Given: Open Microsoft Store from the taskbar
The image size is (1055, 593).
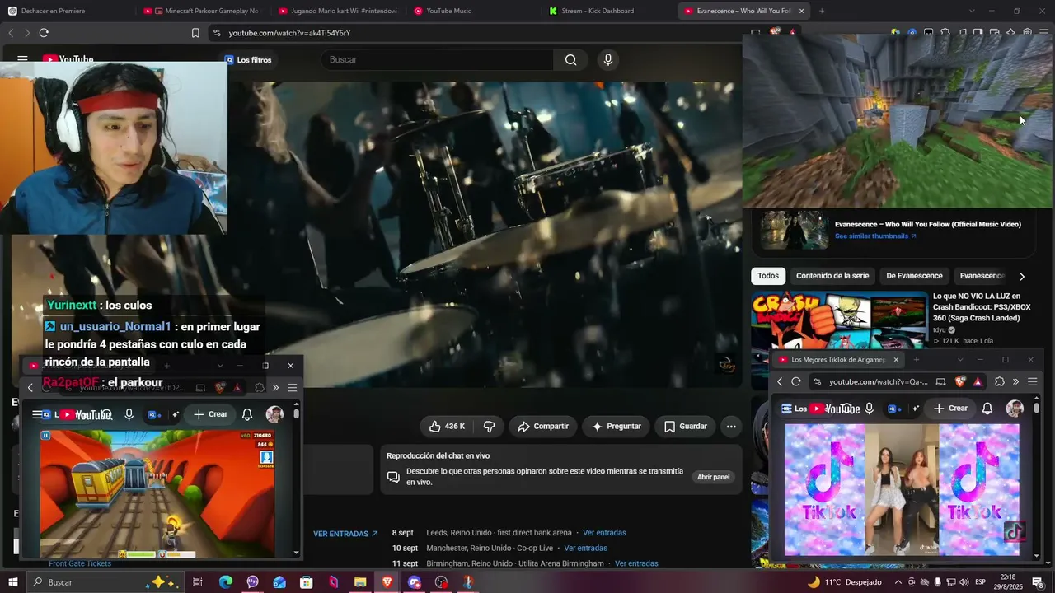Looking at the screenshot, I should click(x=307, y=582).
